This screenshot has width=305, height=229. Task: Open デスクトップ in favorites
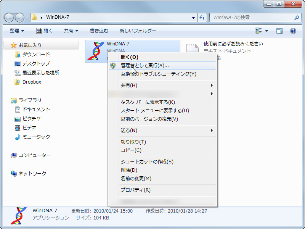click(x=36, y=64)
